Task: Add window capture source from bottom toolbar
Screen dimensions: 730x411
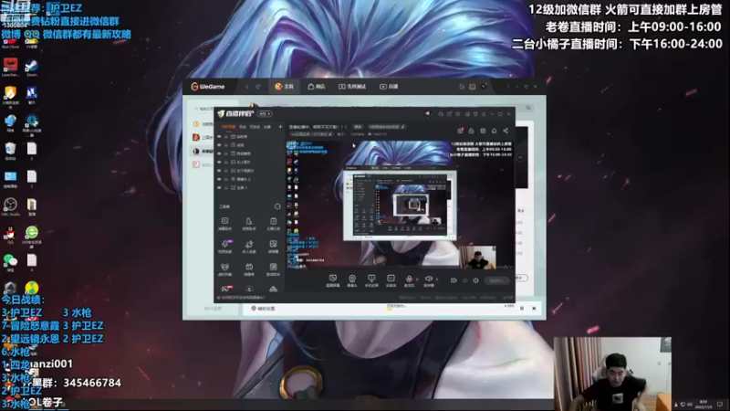Action: [x=332, y=280]
